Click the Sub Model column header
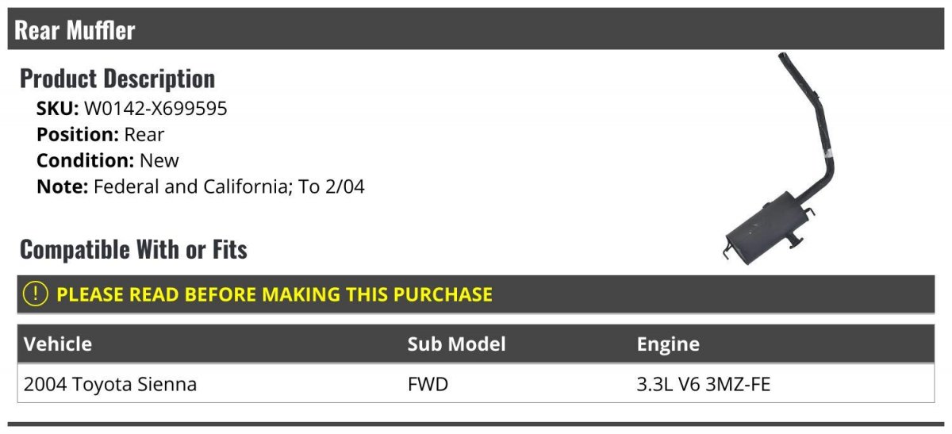The height and width of the screenshot is (434, 952). tap(456, 344)
